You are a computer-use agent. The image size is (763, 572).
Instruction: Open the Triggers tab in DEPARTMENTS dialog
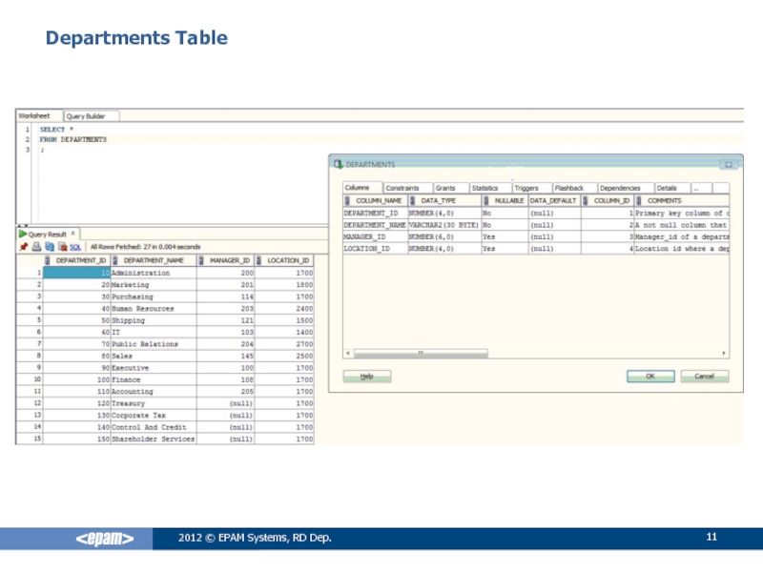(x=526, y=189)
